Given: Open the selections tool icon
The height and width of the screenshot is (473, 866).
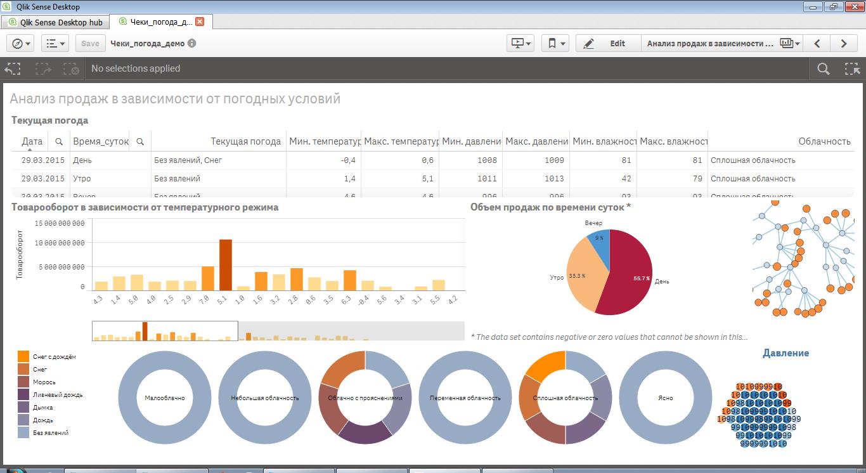Looking at the screenshot, I should [x=851, y=68].
